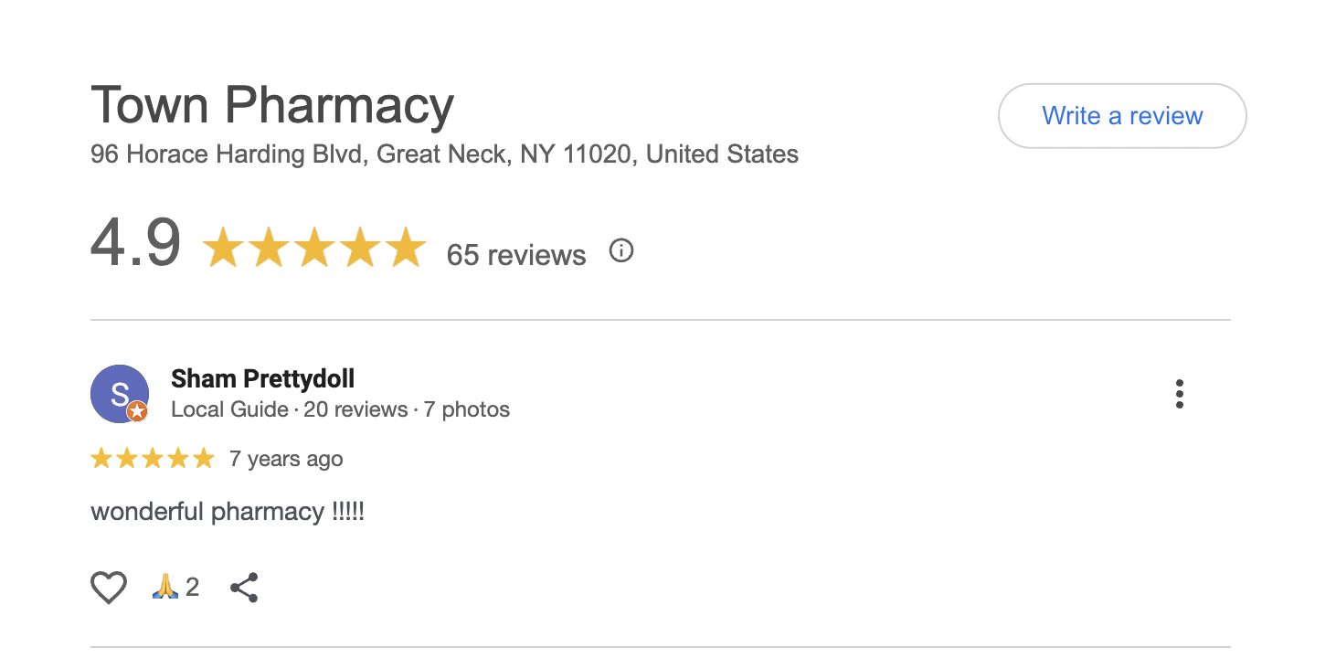
Task: Click the 65 reviews count text
Action: tap(516, 254)
